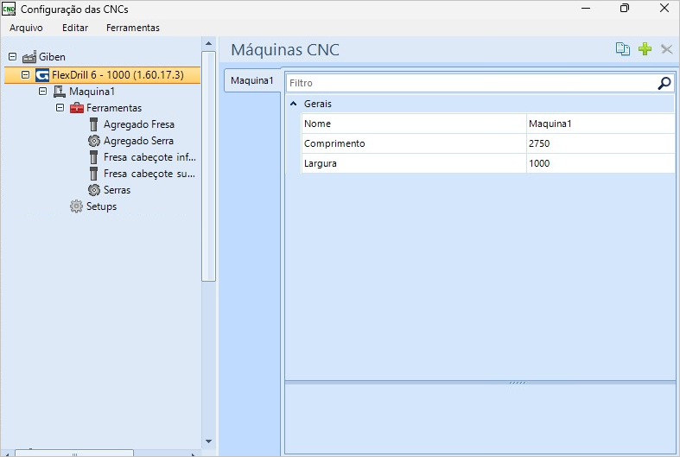Viewport: 680px width, 457px height.
Task: Click the tree panel vertical scrollbar thumb
Action: click(x=208, y=167)
